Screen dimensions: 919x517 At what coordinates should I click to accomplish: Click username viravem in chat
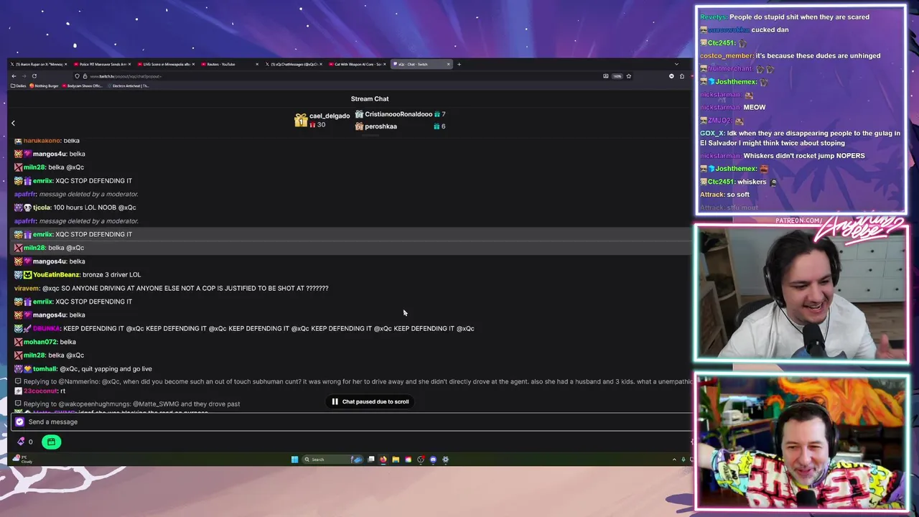[27, 288]
